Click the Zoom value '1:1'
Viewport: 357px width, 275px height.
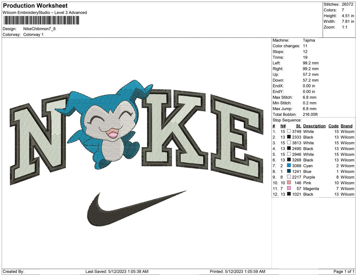coord(344,27)
